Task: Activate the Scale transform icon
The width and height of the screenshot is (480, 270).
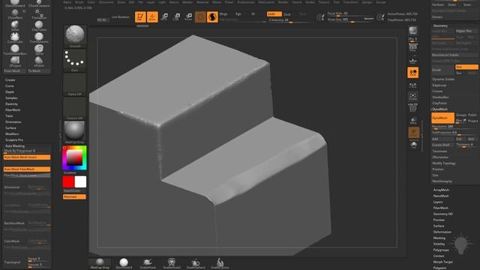Action: (176, 16)
